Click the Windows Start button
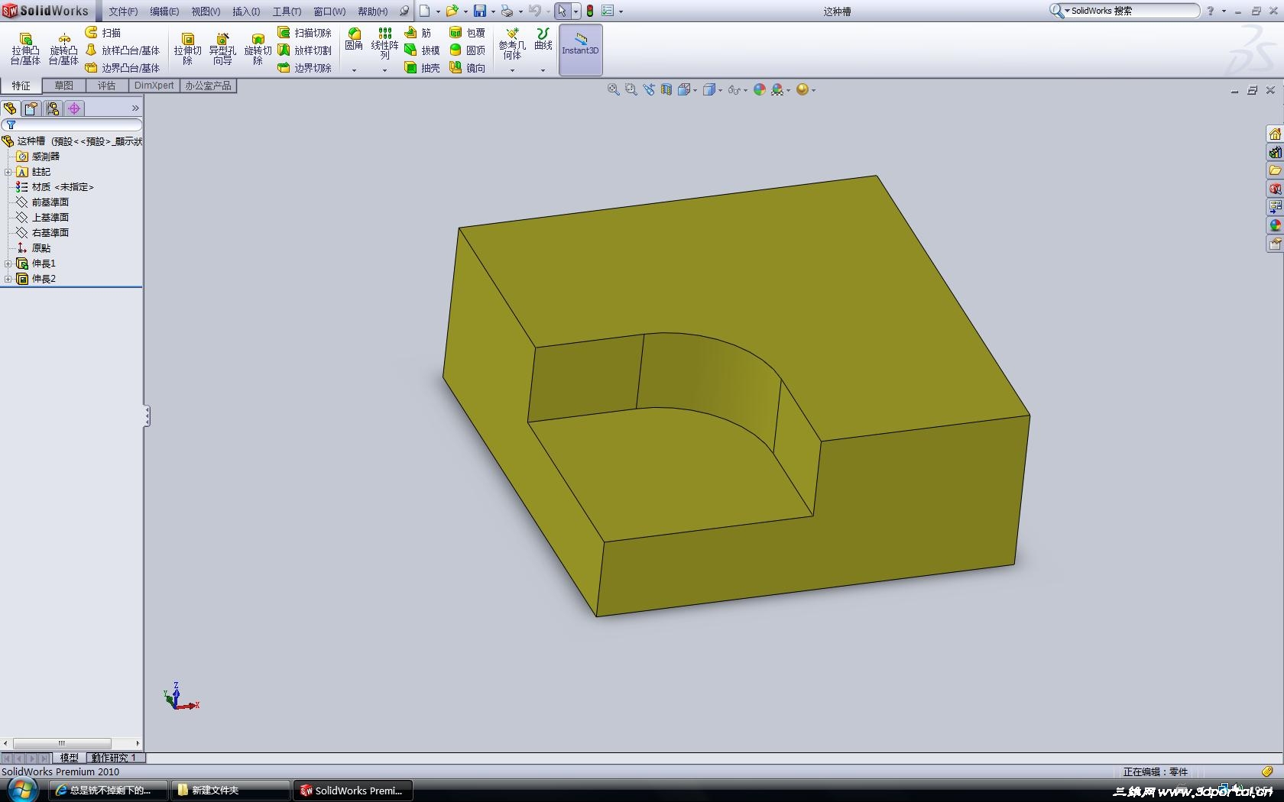This screenshot has height=802, width=1284. point(22,790)
